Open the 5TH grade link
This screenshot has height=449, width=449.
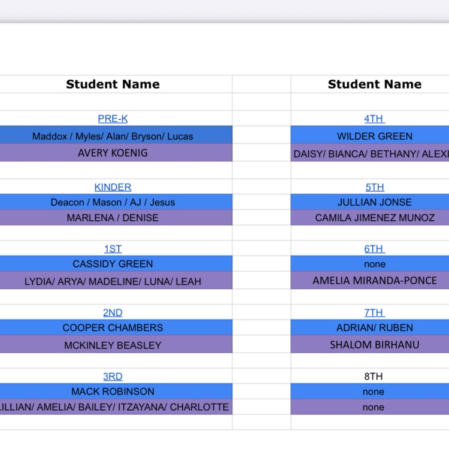click(374, 187)
